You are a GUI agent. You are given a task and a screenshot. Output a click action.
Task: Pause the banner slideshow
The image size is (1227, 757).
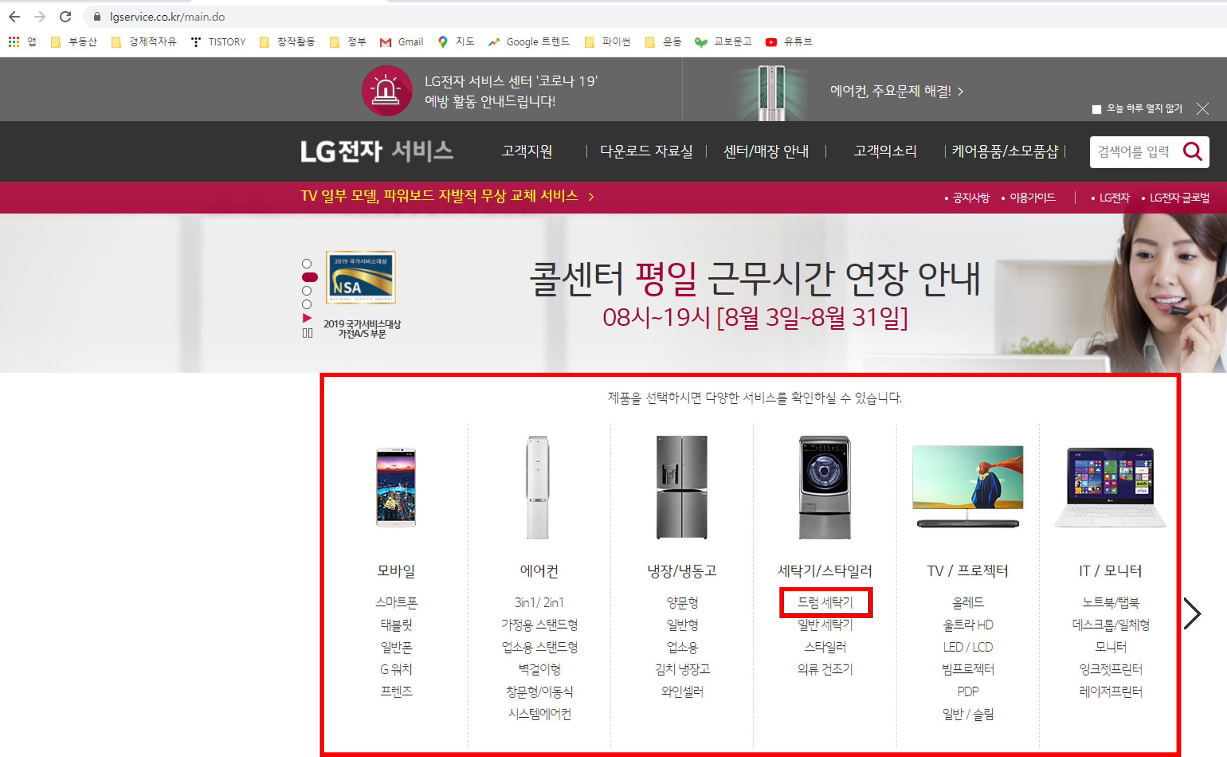coord(307,333)
